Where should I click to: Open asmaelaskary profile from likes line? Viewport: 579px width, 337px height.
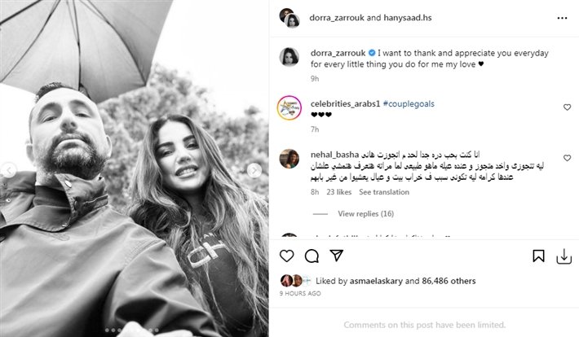tap(376, 281)
